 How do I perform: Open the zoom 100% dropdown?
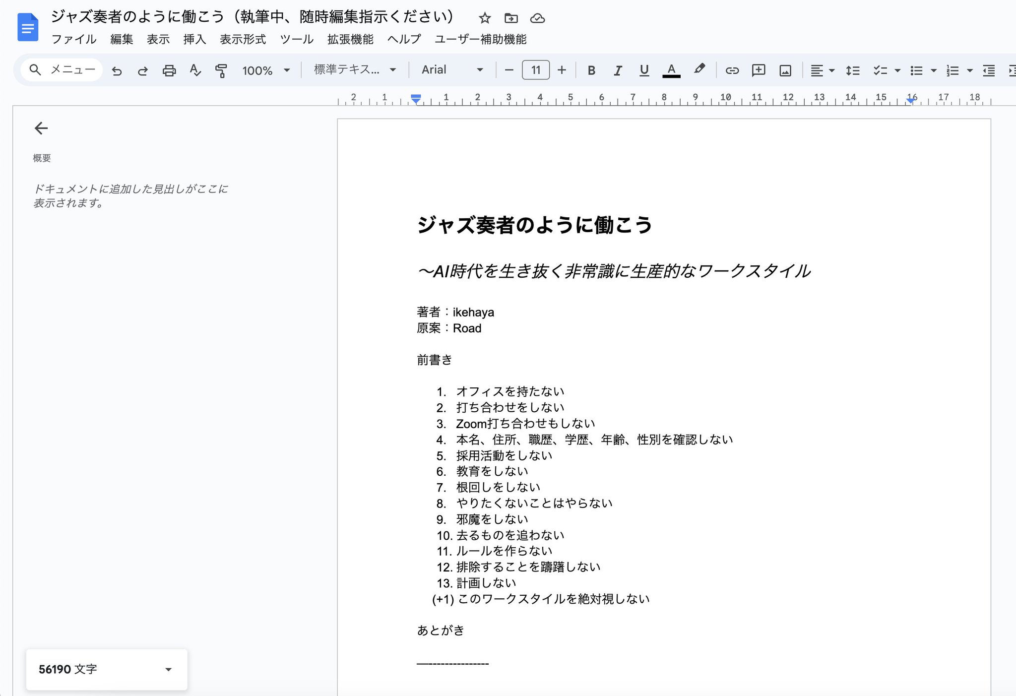[266, 70]
